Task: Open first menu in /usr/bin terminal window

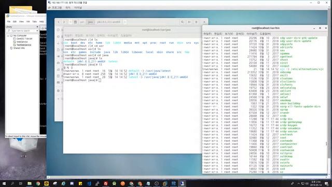Action: [208, 34]
